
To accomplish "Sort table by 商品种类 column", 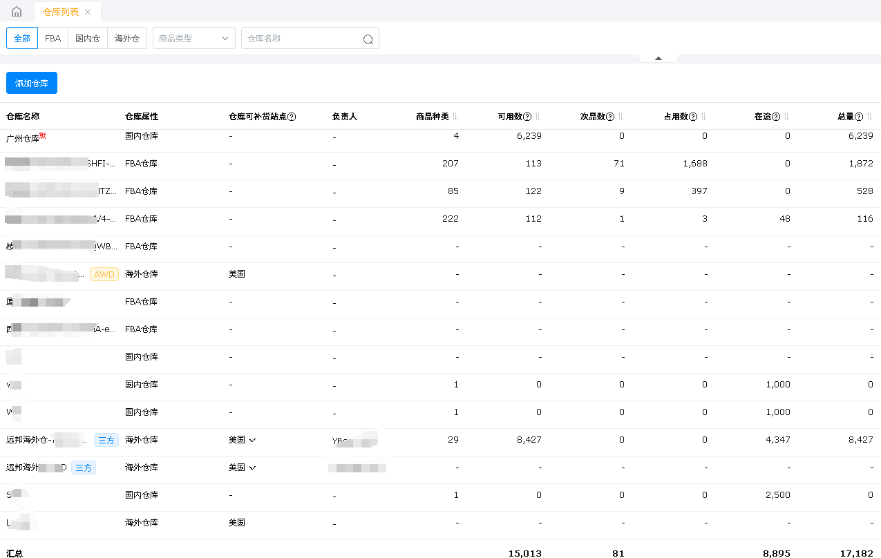I will tap(455, 117).
